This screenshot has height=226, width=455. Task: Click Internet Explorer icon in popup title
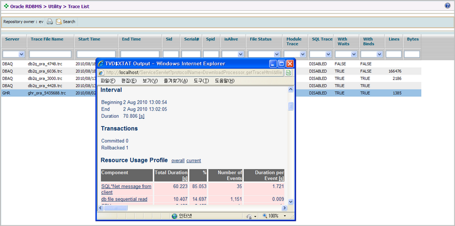pyautogui.click(x=101, y=64)
